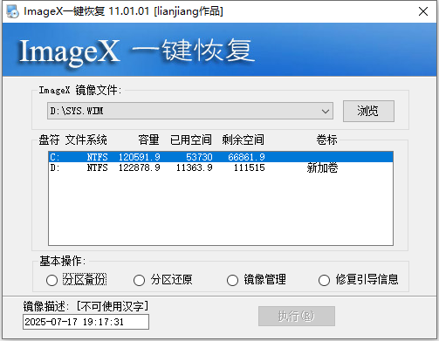Click the 执行 execute button
Viewport: 439px width, 341px height.
click(297, 316)
